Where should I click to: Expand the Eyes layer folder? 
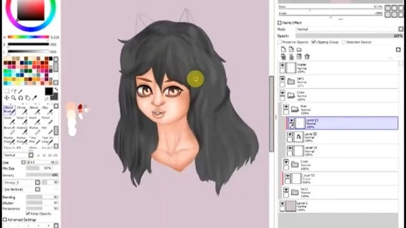(x=295, y=164)
